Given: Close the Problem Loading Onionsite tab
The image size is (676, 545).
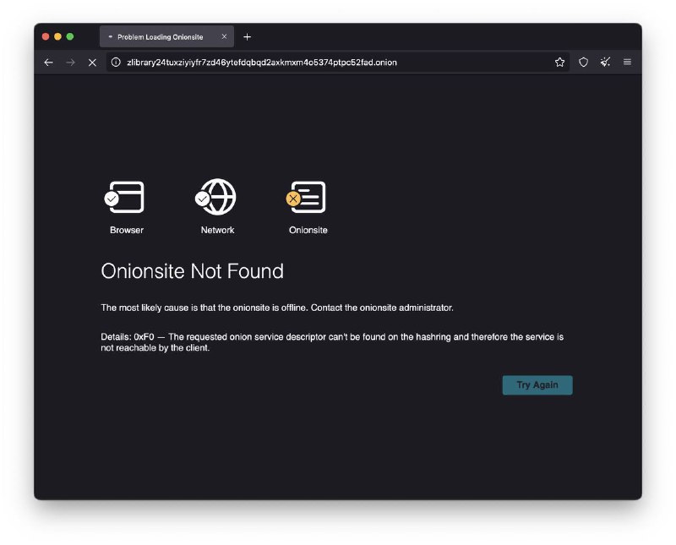Looking at the screenshot, I should click(x=224, y=36).
